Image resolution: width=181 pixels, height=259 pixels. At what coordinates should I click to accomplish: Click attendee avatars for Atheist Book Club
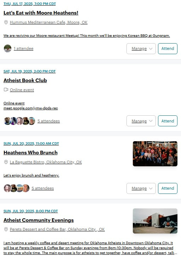(x=19, y=121)
